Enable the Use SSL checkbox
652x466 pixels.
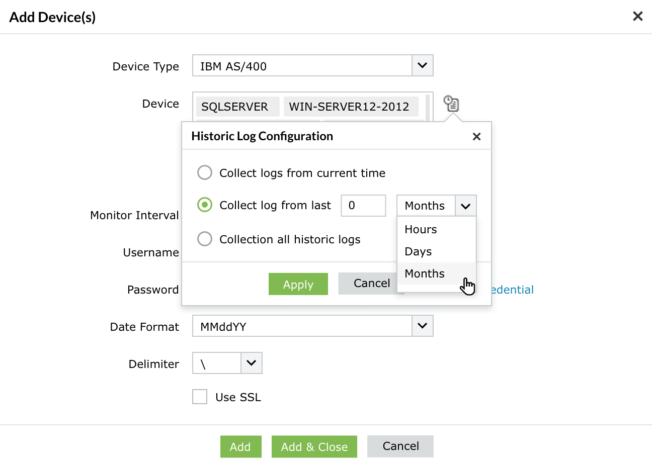[x=200, y=397]
